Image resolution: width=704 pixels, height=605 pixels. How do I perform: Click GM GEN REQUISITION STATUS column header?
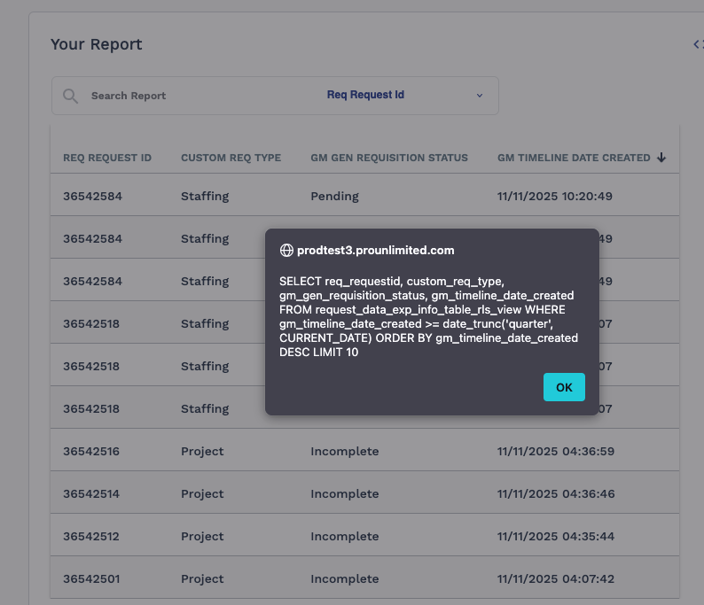389,158
